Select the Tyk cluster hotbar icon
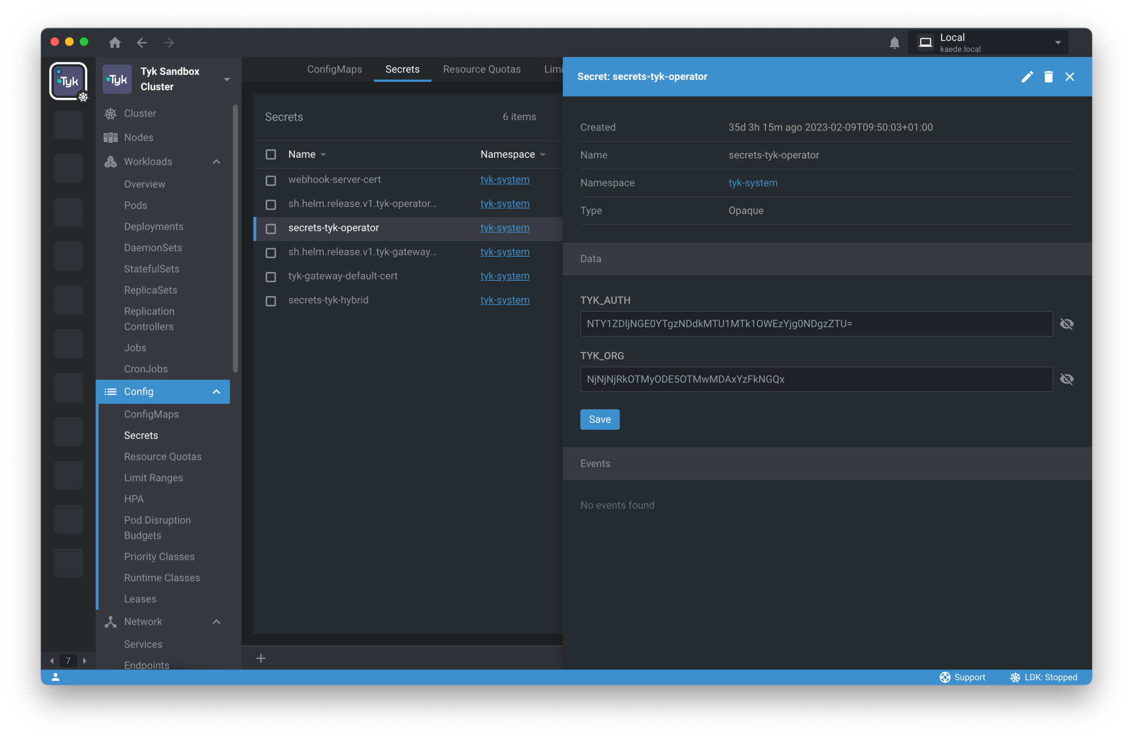 (68, 81)
